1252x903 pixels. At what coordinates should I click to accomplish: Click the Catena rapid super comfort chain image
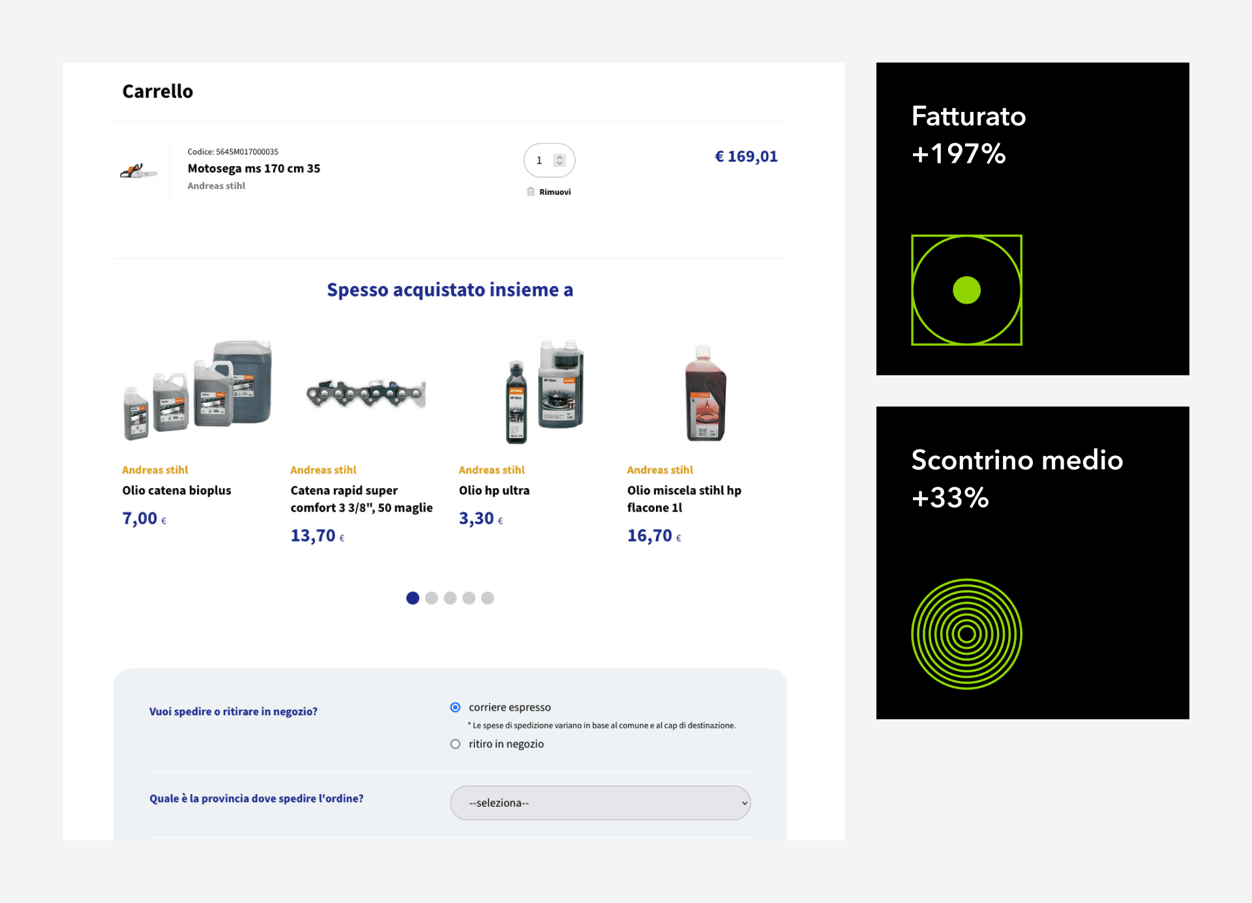(366, 394)
